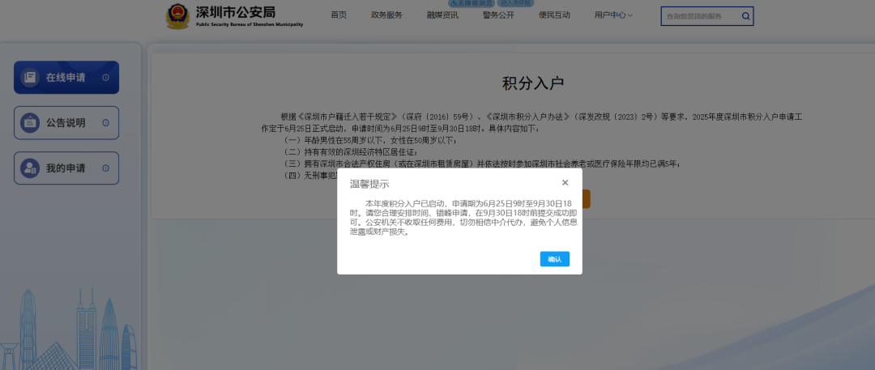Close the 温馨提示 dialog with the X
875x370 pixels.
pyautogui.click(x=565, y=183)
